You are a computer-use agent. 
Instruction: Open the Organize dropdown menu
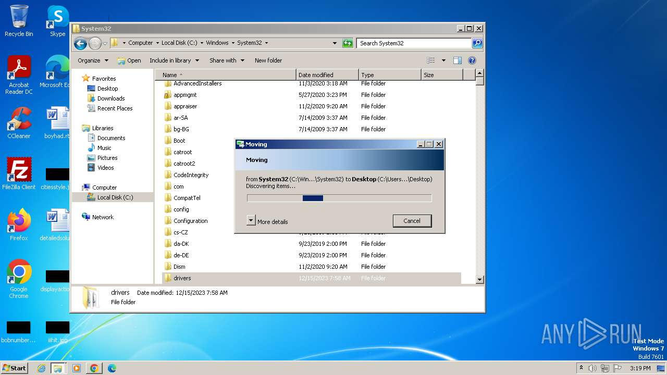point(93,60)
